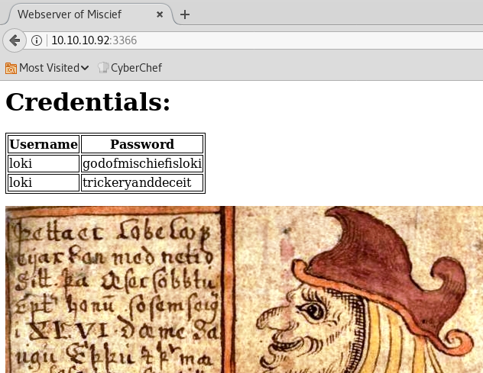Viewport: 483px width, 373px height.
Task: Click the Password column header
Action: point(142,144)
